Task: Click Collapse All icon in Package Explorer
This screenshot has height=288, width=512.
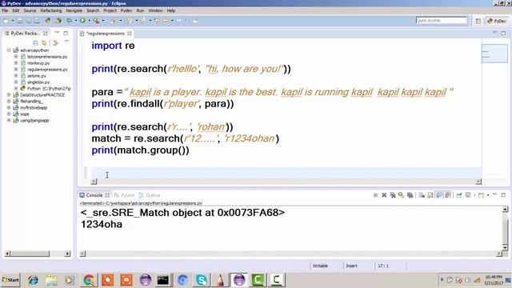Action: (35, 42)
